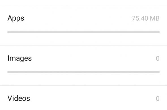Screen dimensions: 167x110
Task: Click blank space between Apps label and size
Action: pyautogui.click(x=78, y=18)
